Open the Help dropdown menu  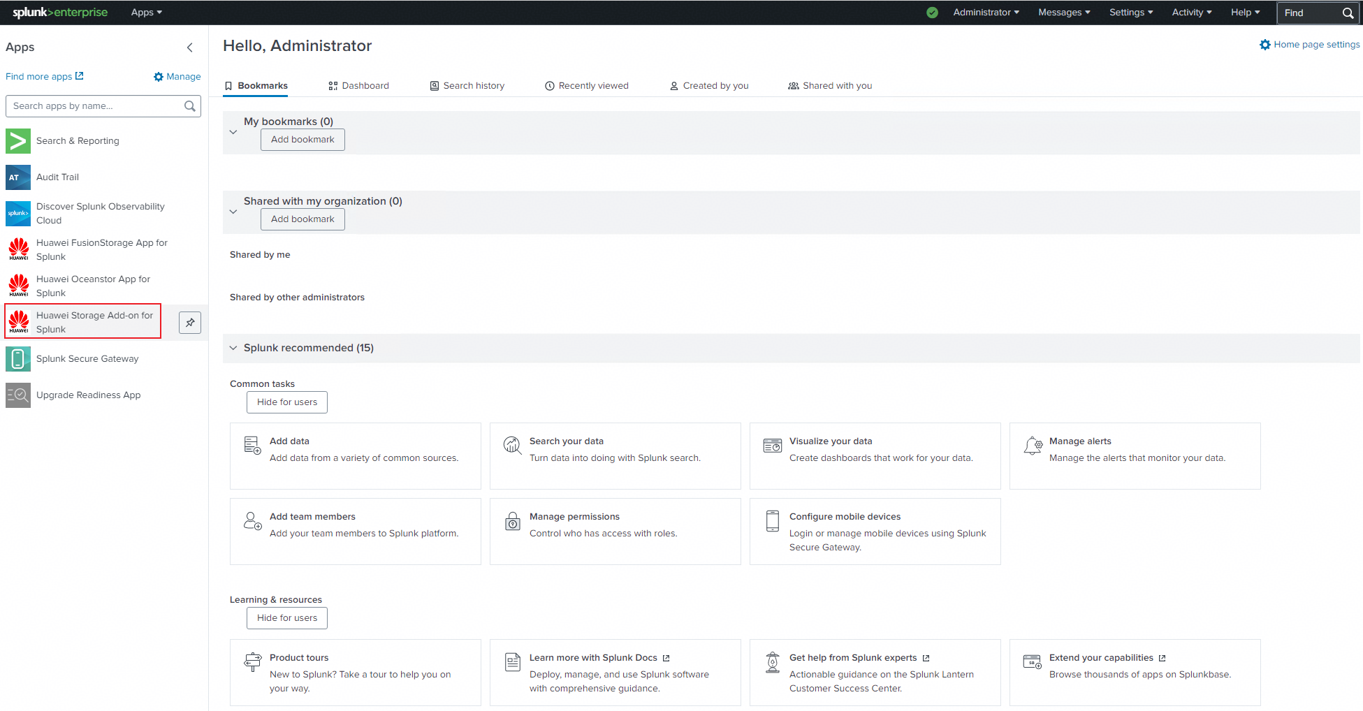pyautogui.click(x=1245, y=13)
